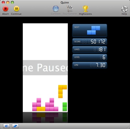Click the window resize grip corner
The image size is (130, 129).
[x=128, y=127]
